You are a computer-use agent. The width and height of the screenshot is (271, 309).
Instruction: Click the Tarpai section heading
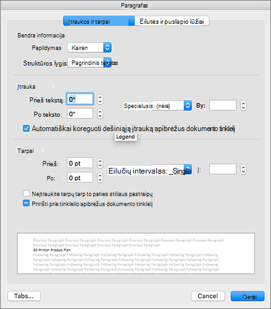(26, 150)
